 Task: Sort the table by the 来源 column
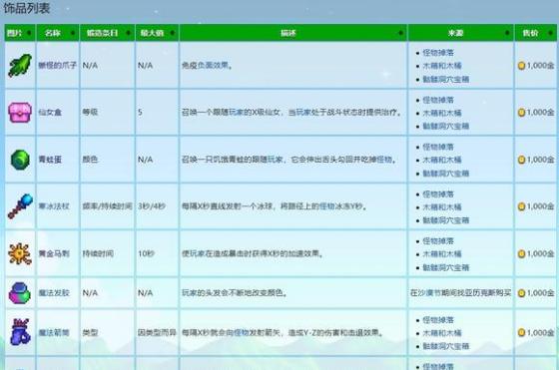460,33
